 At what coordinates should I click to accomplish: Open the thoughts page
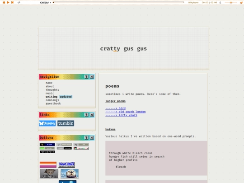[x=52, y=90]
